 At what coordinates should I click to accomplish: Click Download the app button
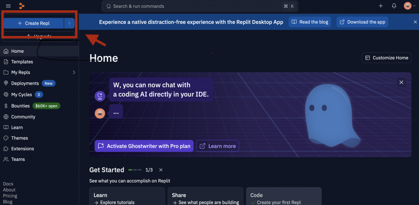pyautogui.click(x=363, y=22)
